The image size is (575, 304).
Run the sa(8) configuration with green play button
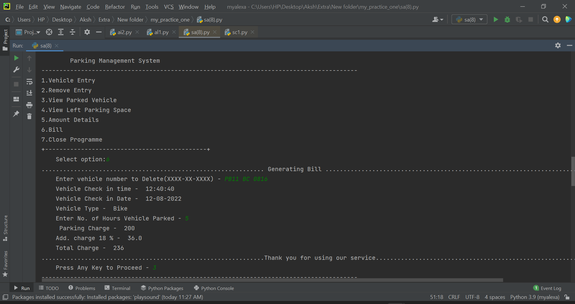(496, 20)
